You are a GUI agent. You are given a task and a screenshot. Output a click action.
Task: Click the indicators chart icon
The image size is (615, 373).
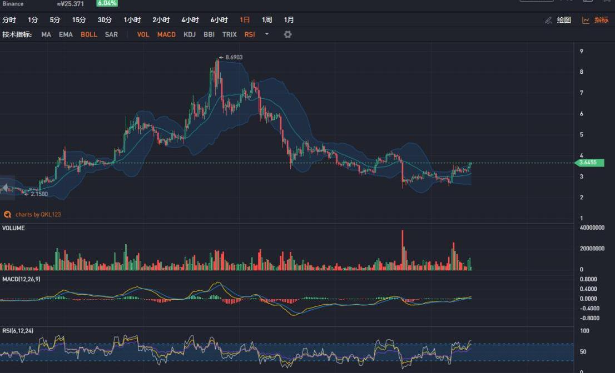pyautogui.click(x=586, y=20)
